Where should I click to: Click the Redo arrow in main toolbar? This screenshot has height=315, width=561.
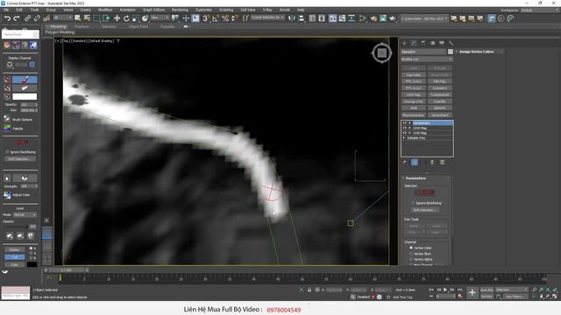(17, 18)
